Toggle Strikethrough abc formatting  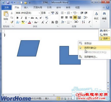click(x=32, y=18)
